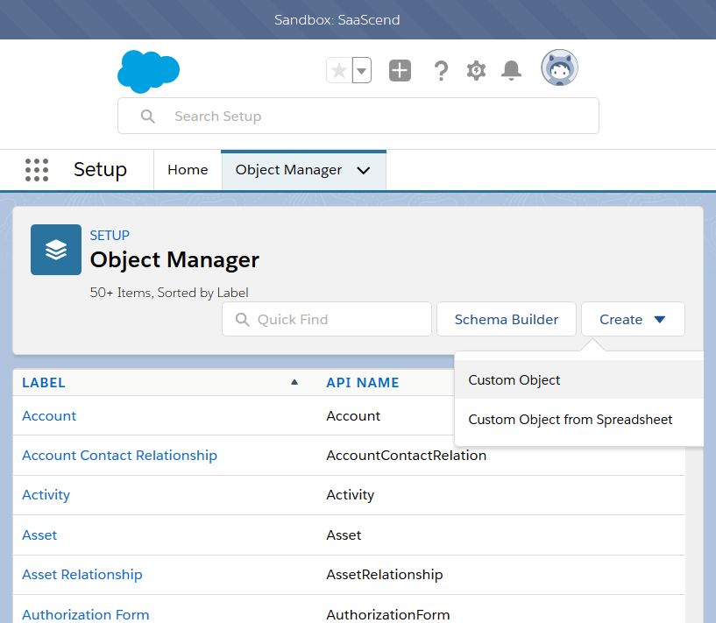Open the notifications bell
716x623 pixels.
[512, 70]
